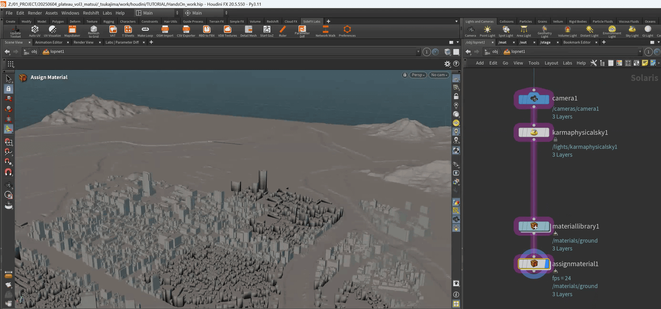661x309 pixels.
Task: Open the No cam camera dropdown
Action: pyautogui.click(x=439, y=75)
